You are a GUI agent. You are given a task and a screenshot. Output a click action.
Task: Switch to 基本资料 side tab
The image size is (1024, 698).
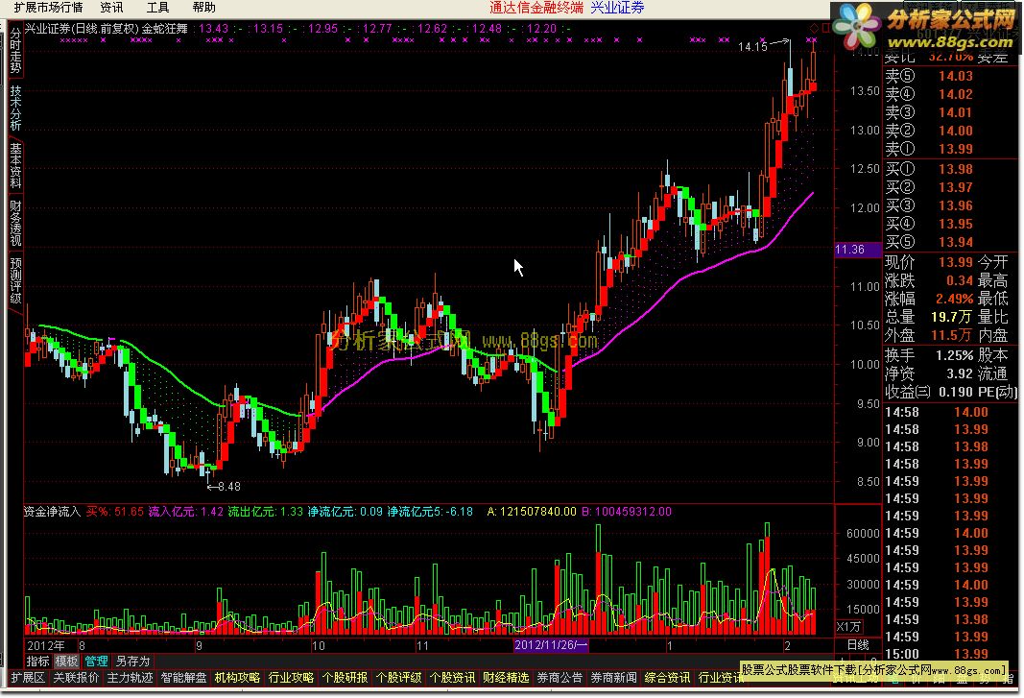point(15,165)
